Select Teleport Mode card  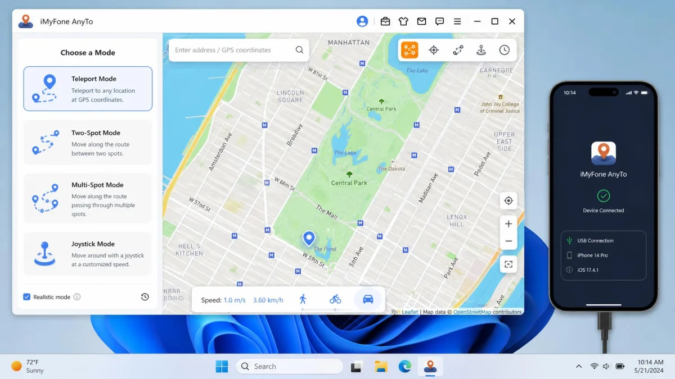tap(88, 89)
